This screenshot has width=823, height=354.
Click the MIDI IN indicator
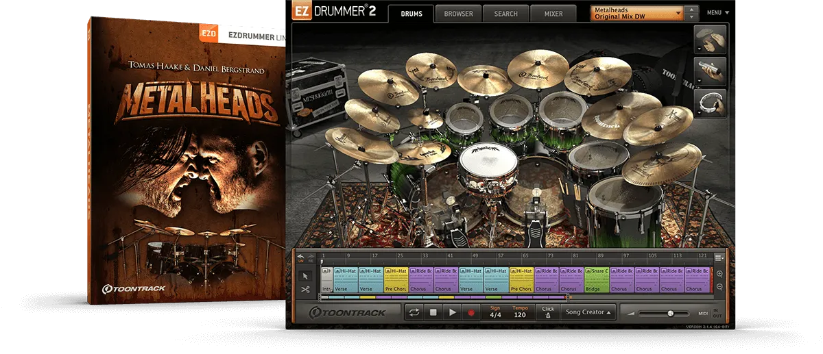pyautogui.click(x=717, y=310)
